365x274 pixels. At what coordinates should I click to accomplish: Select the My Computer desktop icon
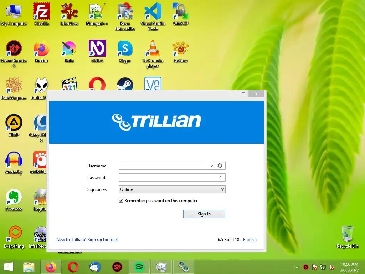[14, 14]
